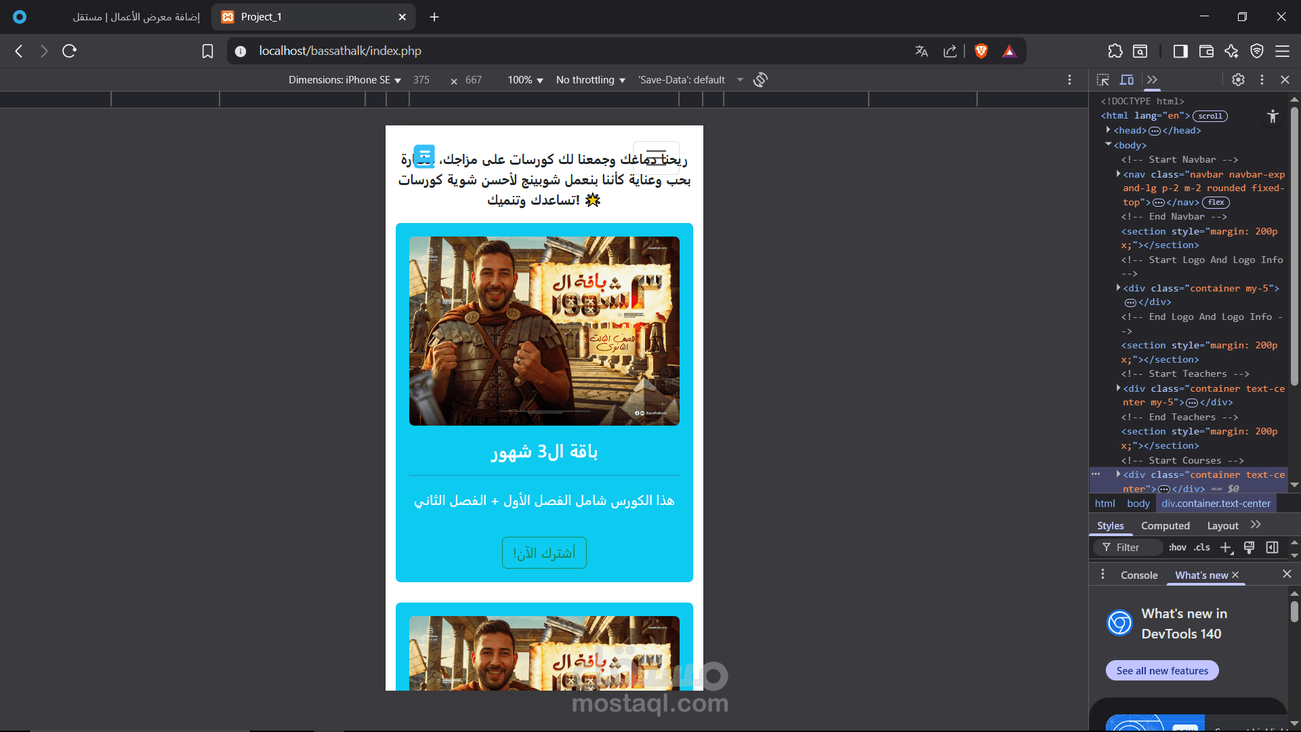
Task: Toggle the browser sidebar panel
Action: (1180, 51)
